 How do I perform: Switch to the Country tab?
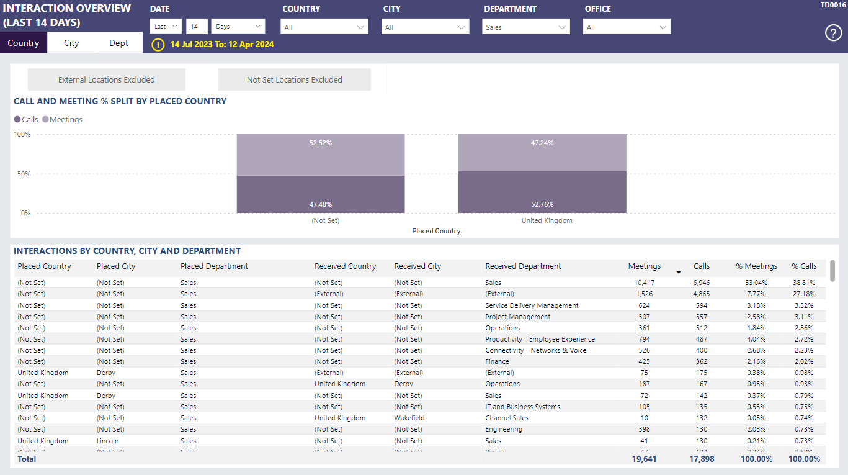click(24, 43)
